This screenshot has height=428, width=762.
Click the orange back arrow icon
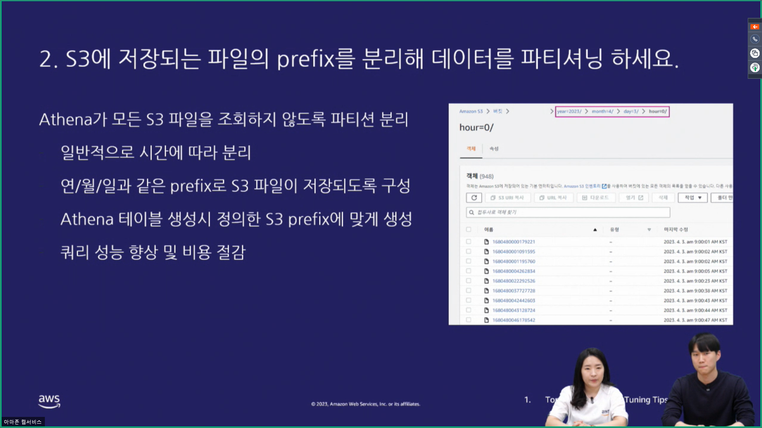tap(754, 27)
